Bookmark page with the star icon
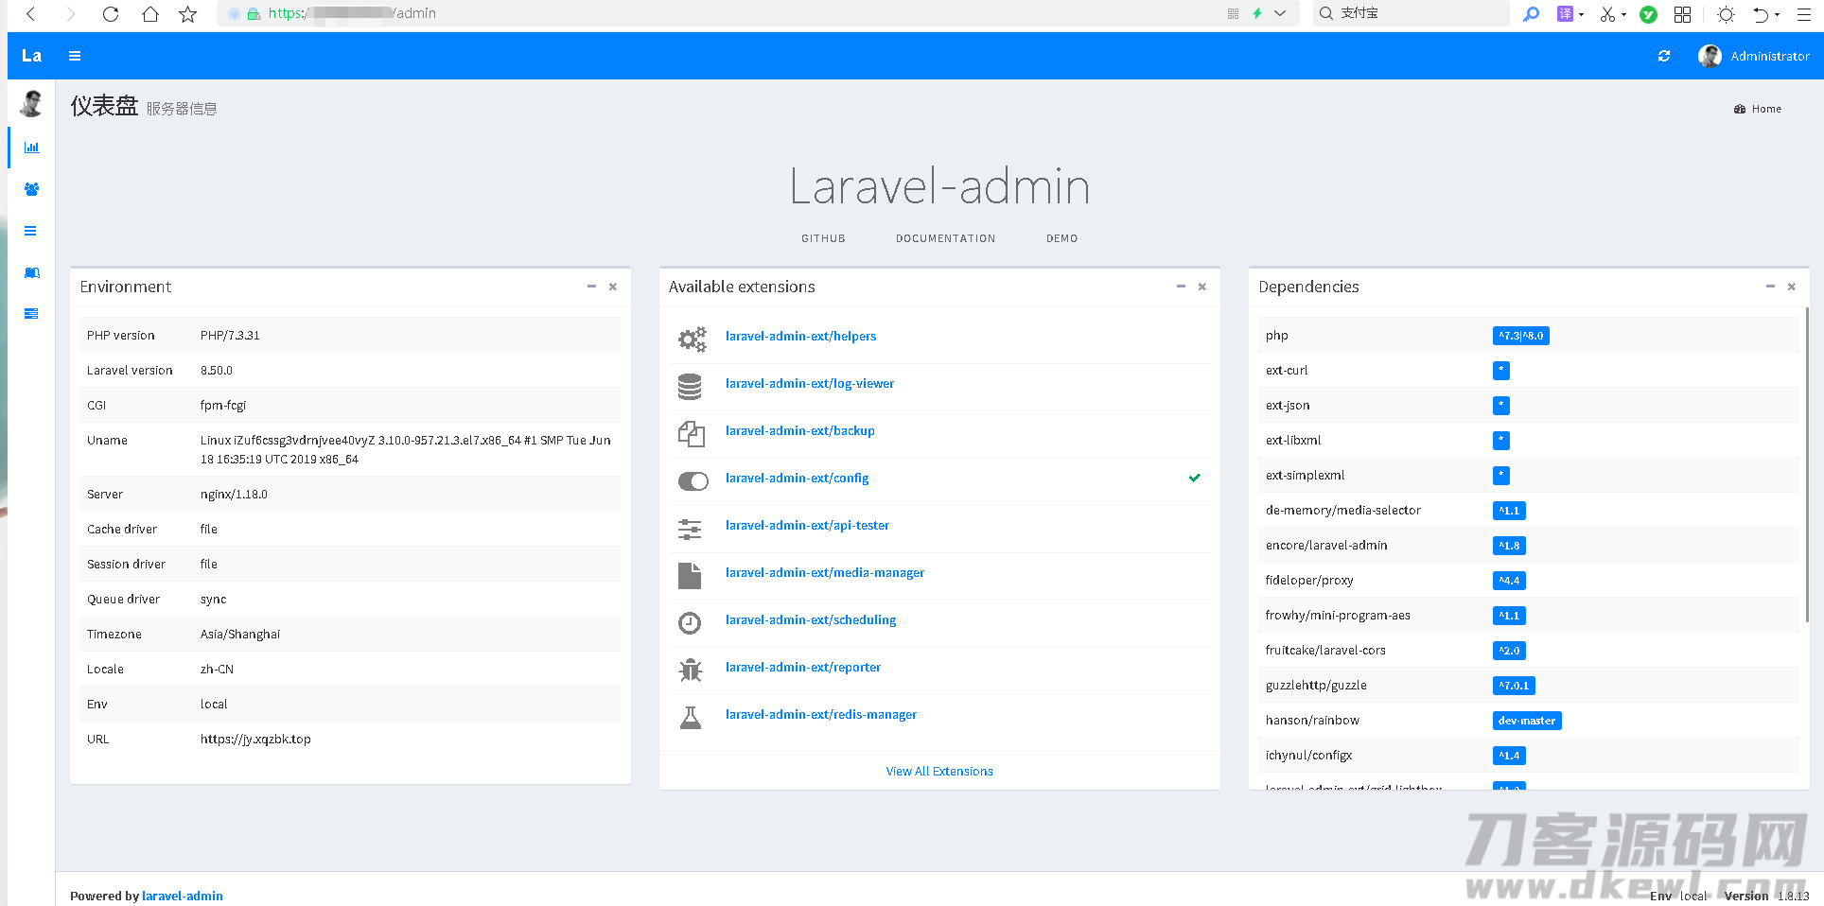 coord(188,13)
